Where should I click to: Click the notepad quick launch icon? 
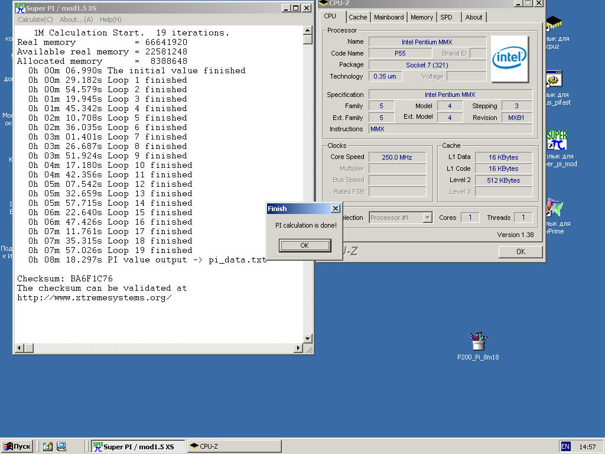click(x=47, y=446)
